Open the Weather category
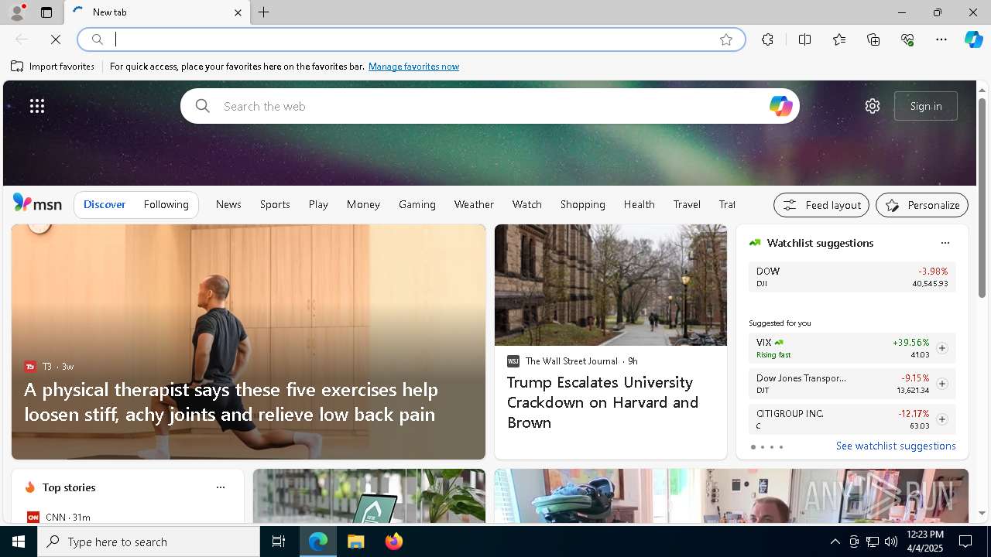This screenshot has width=991, height=557. coord(474,204)
